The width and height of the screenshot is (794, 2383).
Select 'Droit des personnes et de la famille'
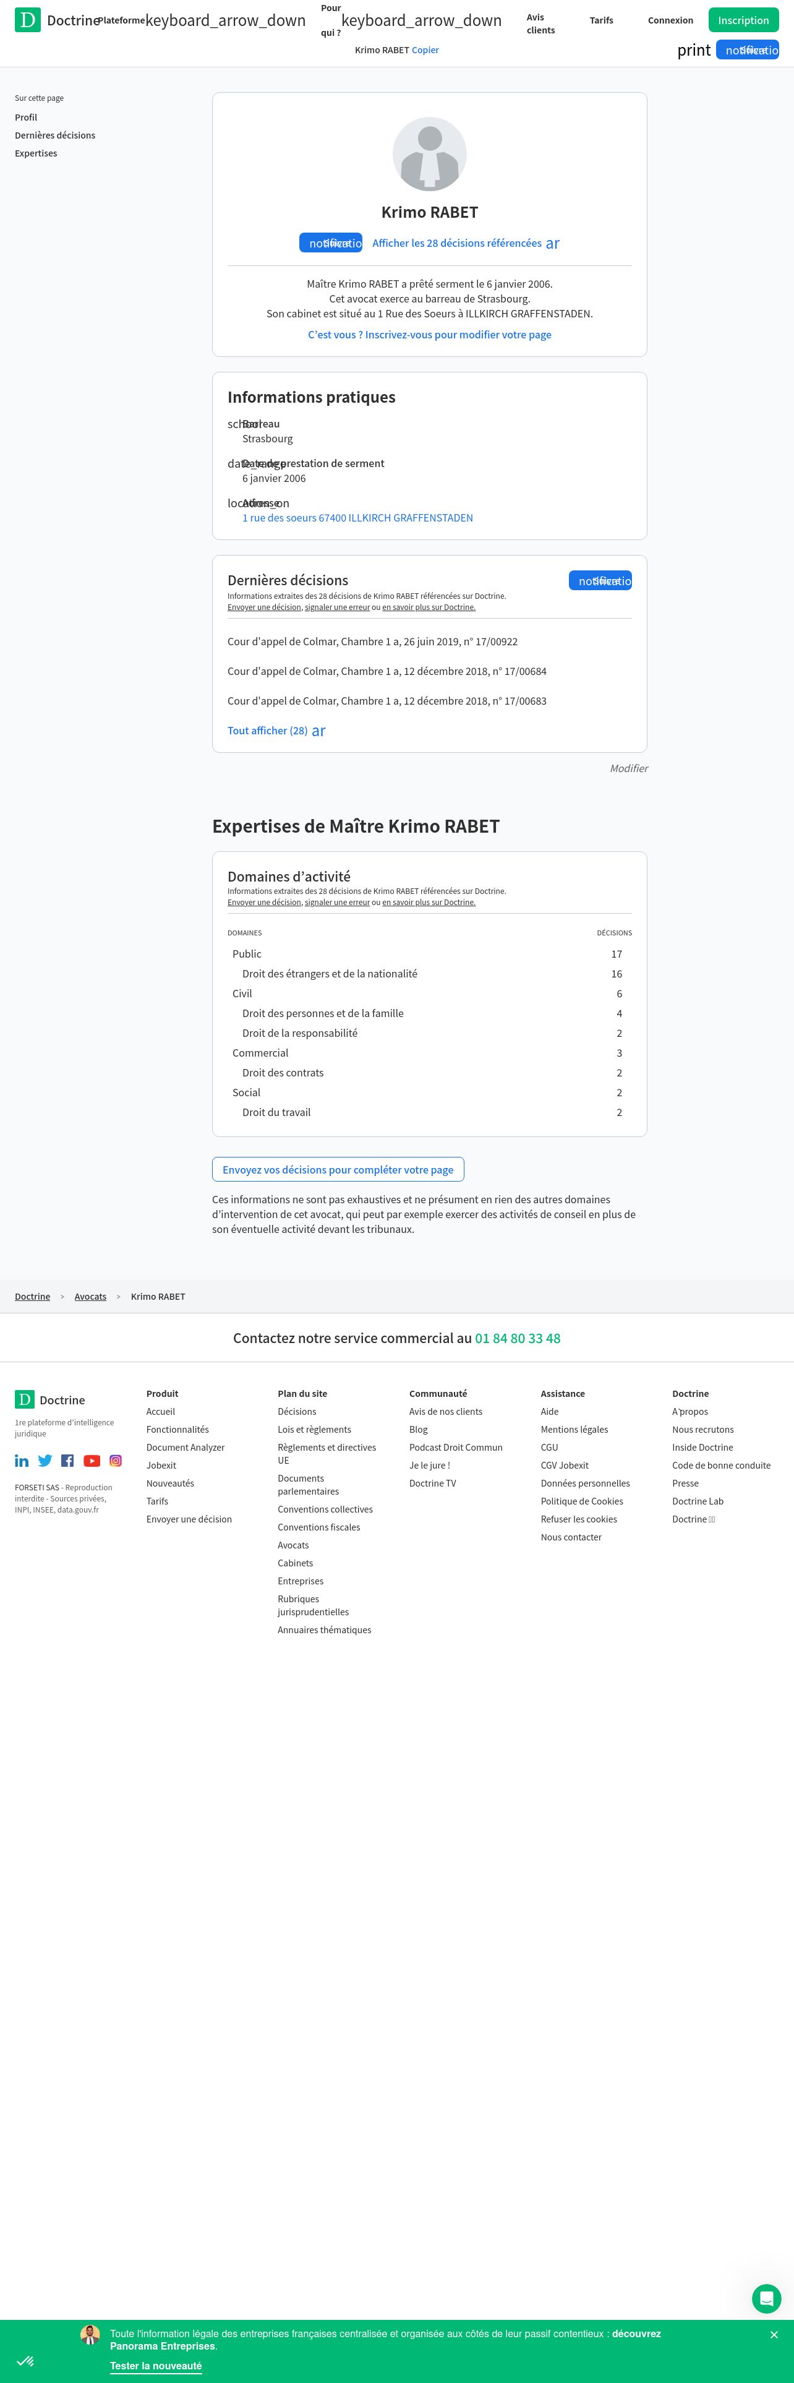coord(430,1014)
